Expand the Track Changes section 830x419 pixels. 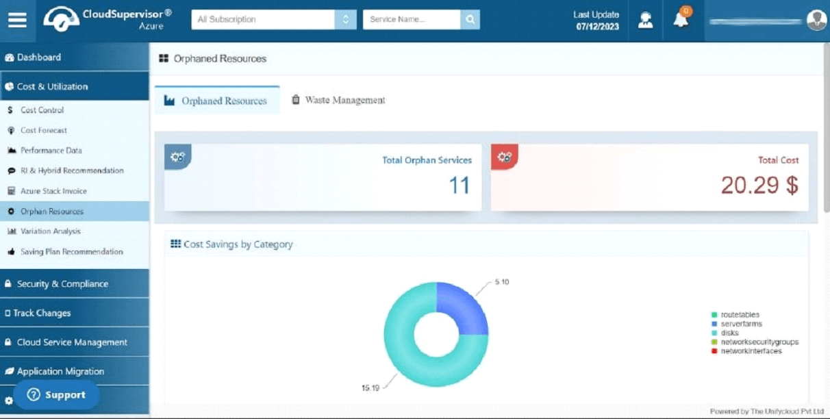click(75, 313)
